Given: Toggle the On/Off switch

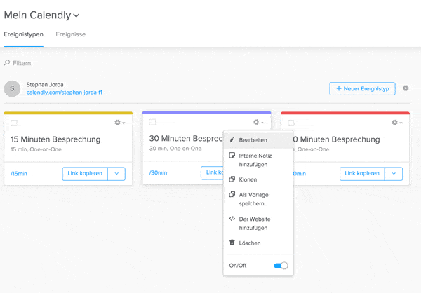Looking at the screenshot, I should 281,266.
